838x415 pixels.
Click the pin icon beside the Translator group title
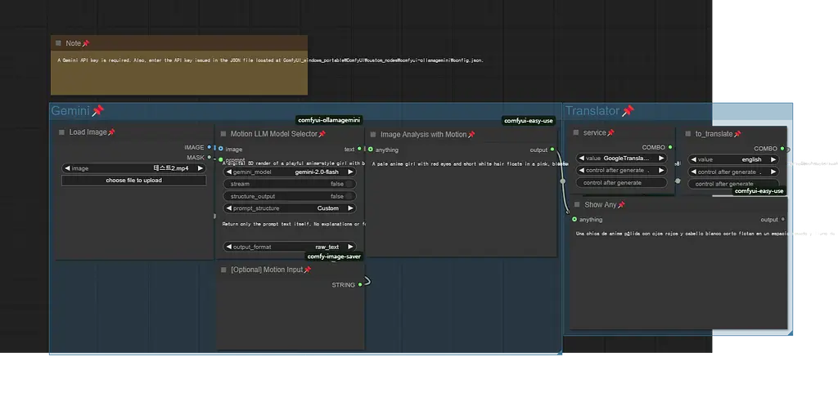[628, 110]
